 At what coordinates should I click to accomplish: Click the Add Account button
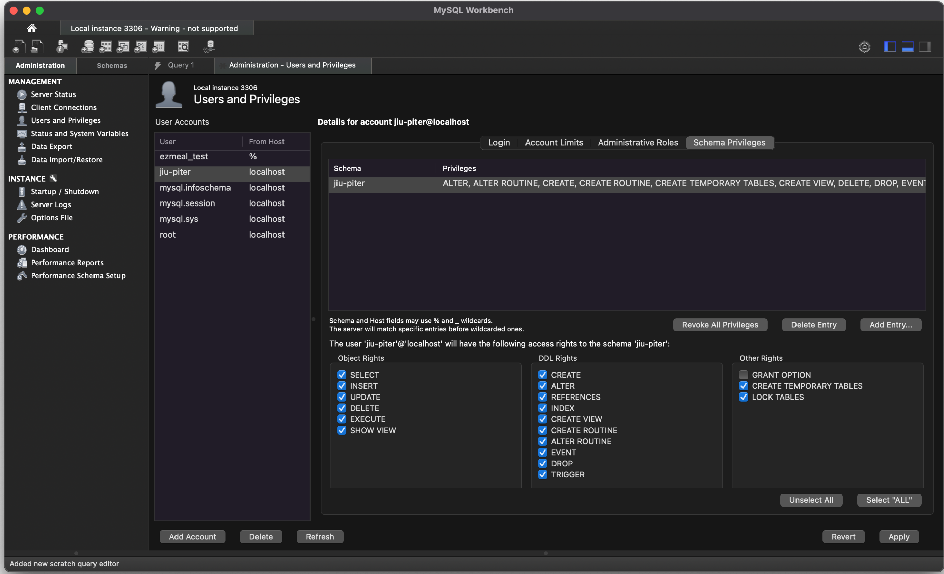click(192, 537)
